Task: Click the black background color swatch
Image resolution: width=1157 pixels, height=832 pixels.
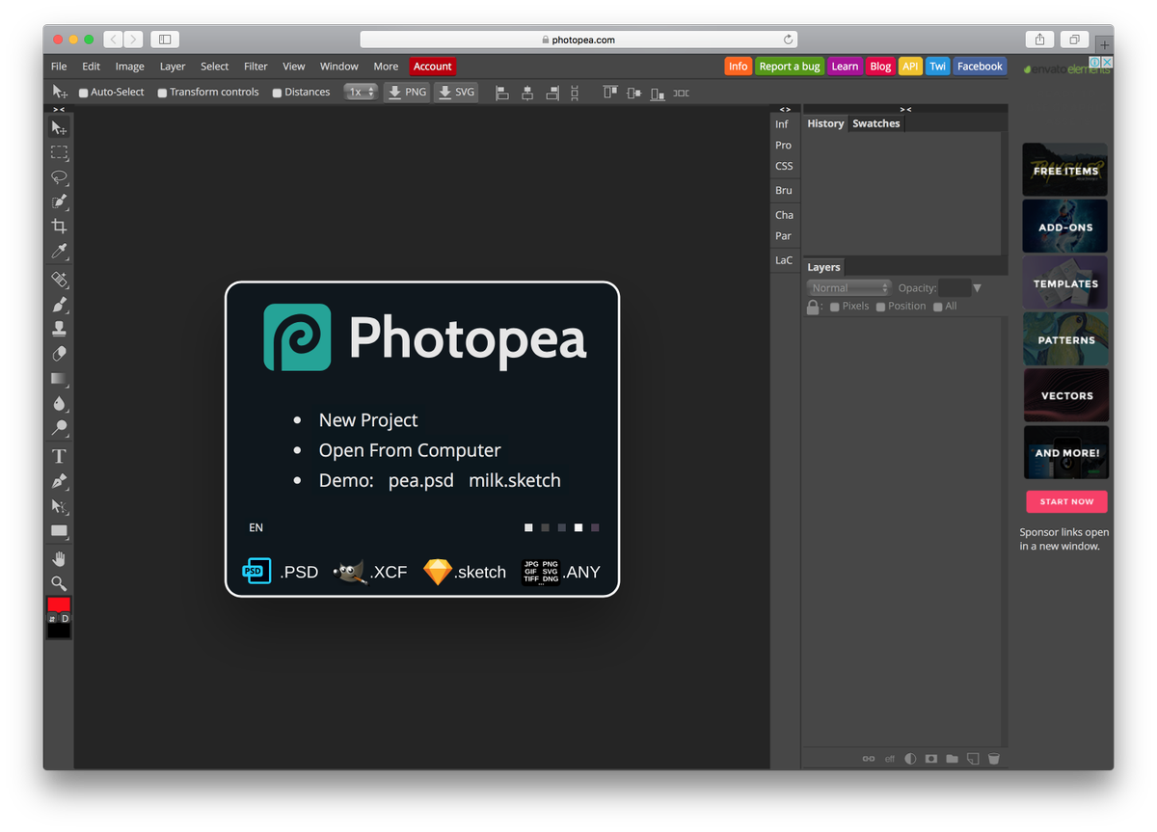Action: [59, 631]
